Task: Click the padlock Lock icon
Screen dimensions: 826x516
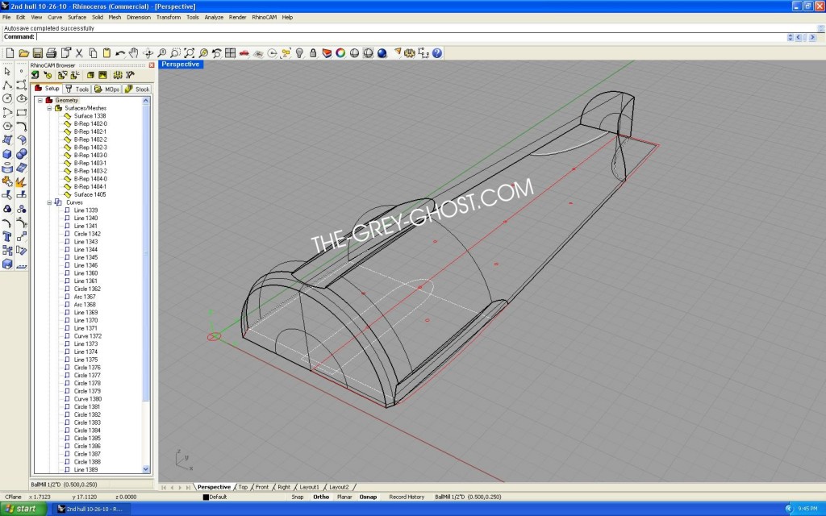Action: pos(313,53)
